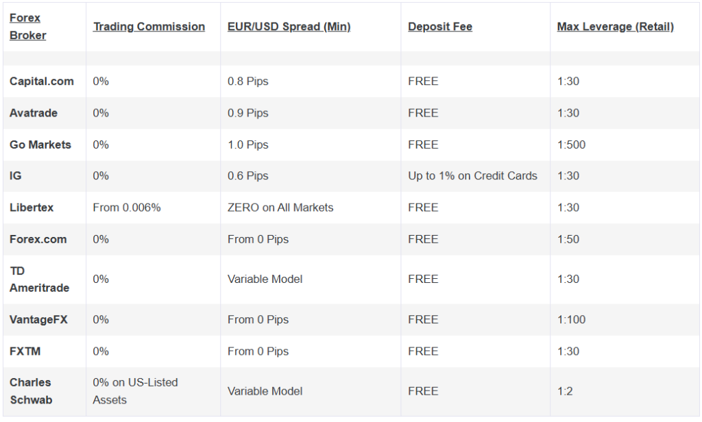Click the 'Up to 1% on Credit Cards' cell
Viewport: 702px width, 422px height.
click(x=472, y=175)
